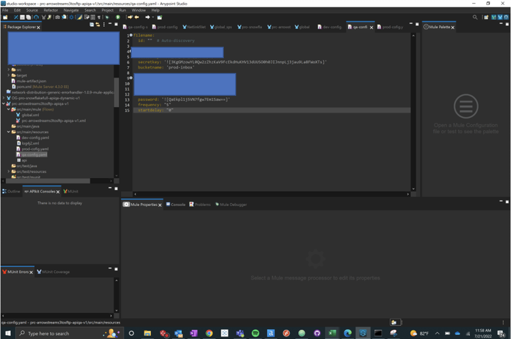Click the Save toolbar icon
This screenshot has height=339, width=511.
[22, 17]
